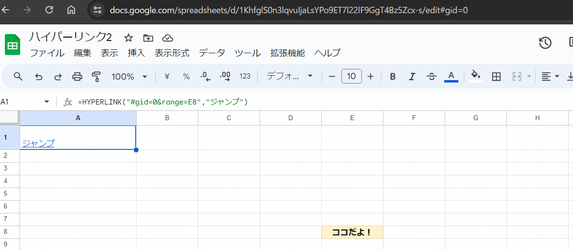The height and width of the screenshot is (250, 573).
Task: Open the ファイル menu
Action: click(x=47, y=53)
